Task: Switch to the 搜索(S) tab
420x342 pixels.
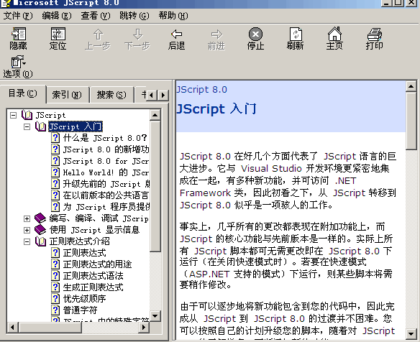Action: [x=111, y=94]
